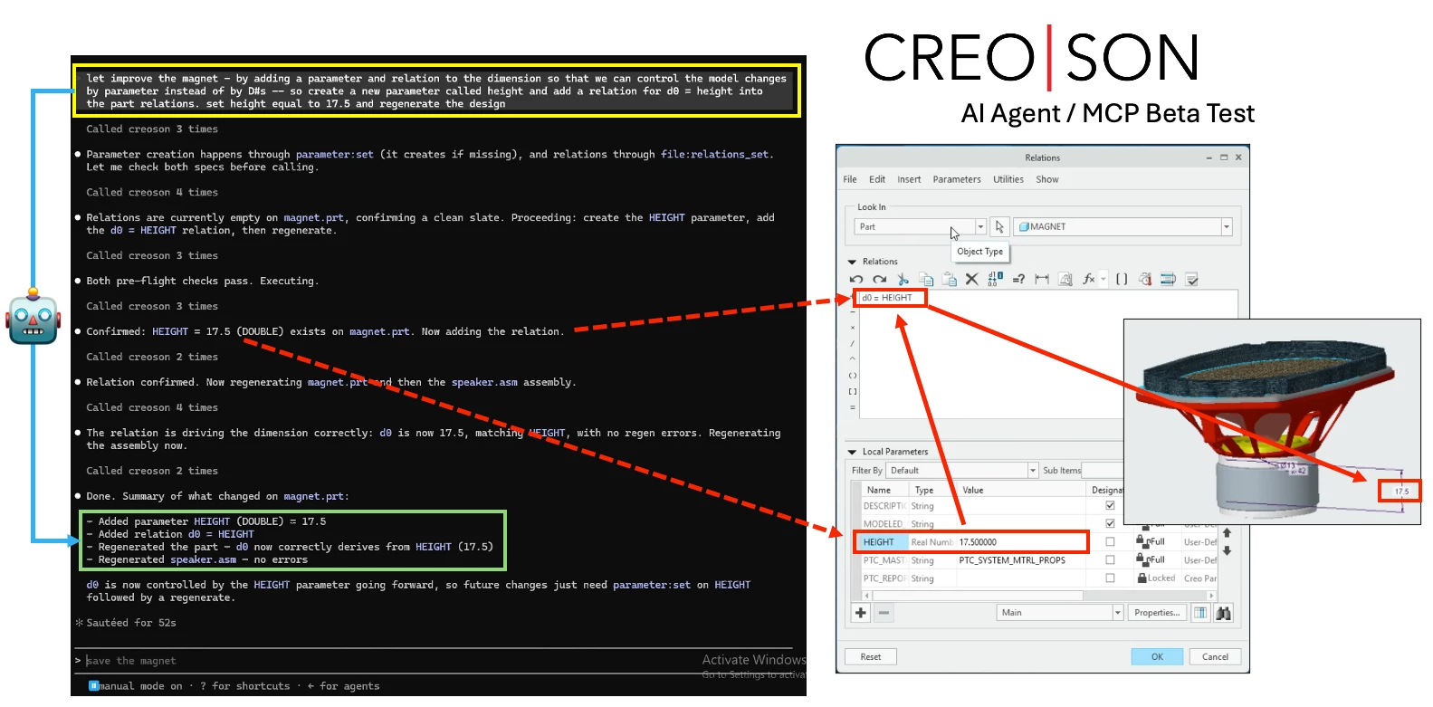Insert the divide operator from the side strip
Screen dimensions: 1433x707
click(852, 344)
